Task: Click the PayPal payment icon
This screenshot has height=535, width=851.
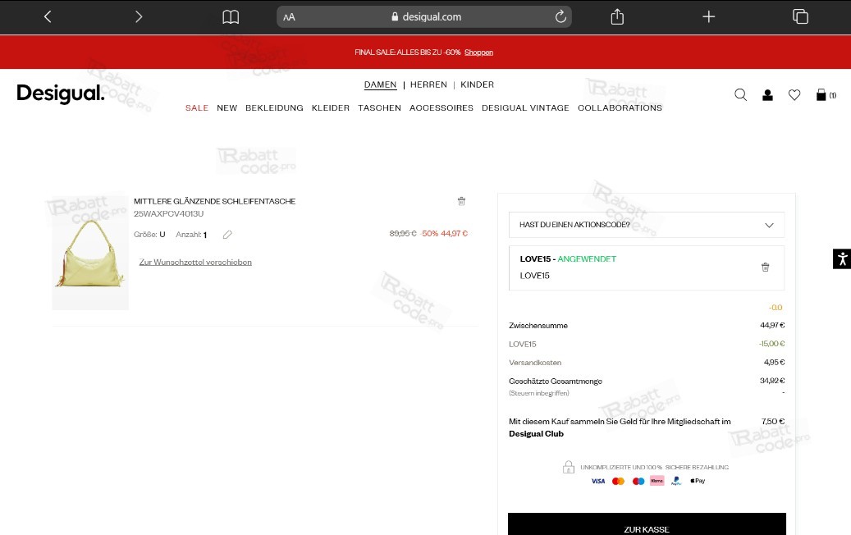Action: point(676,481)
